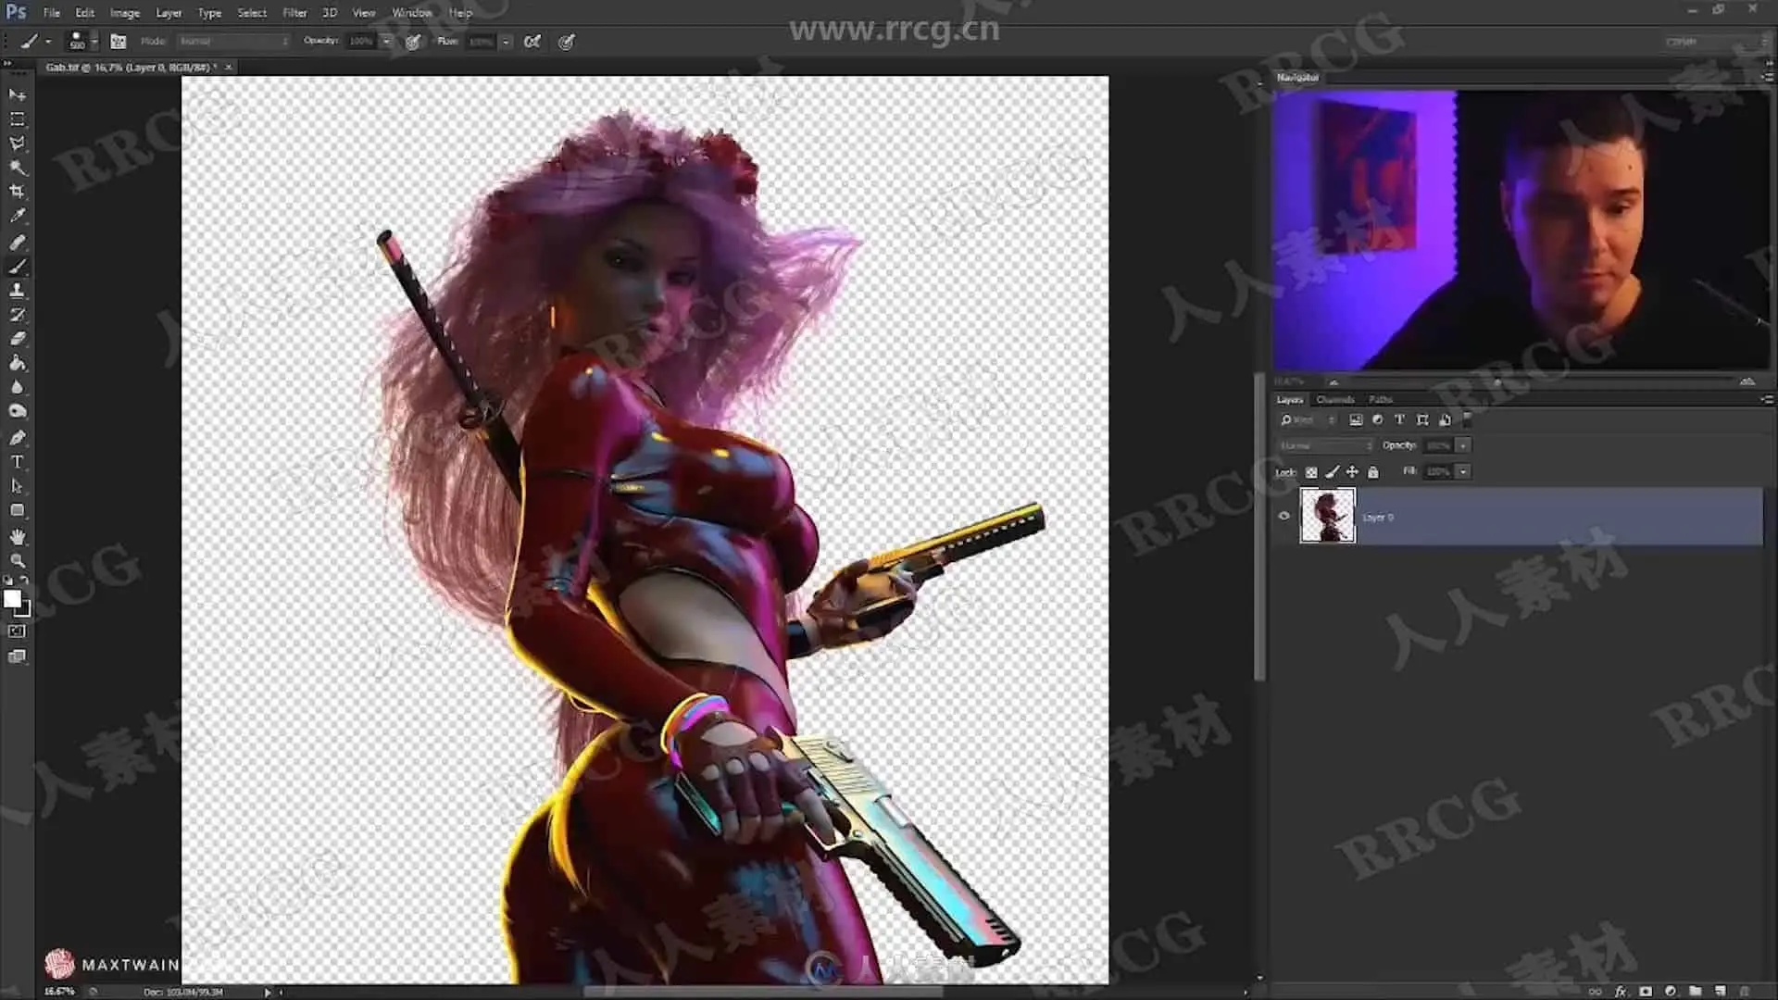The image size is (1778, 1000).
Task: Select the Rectangular Marquee tool
Action: point(17,119)
